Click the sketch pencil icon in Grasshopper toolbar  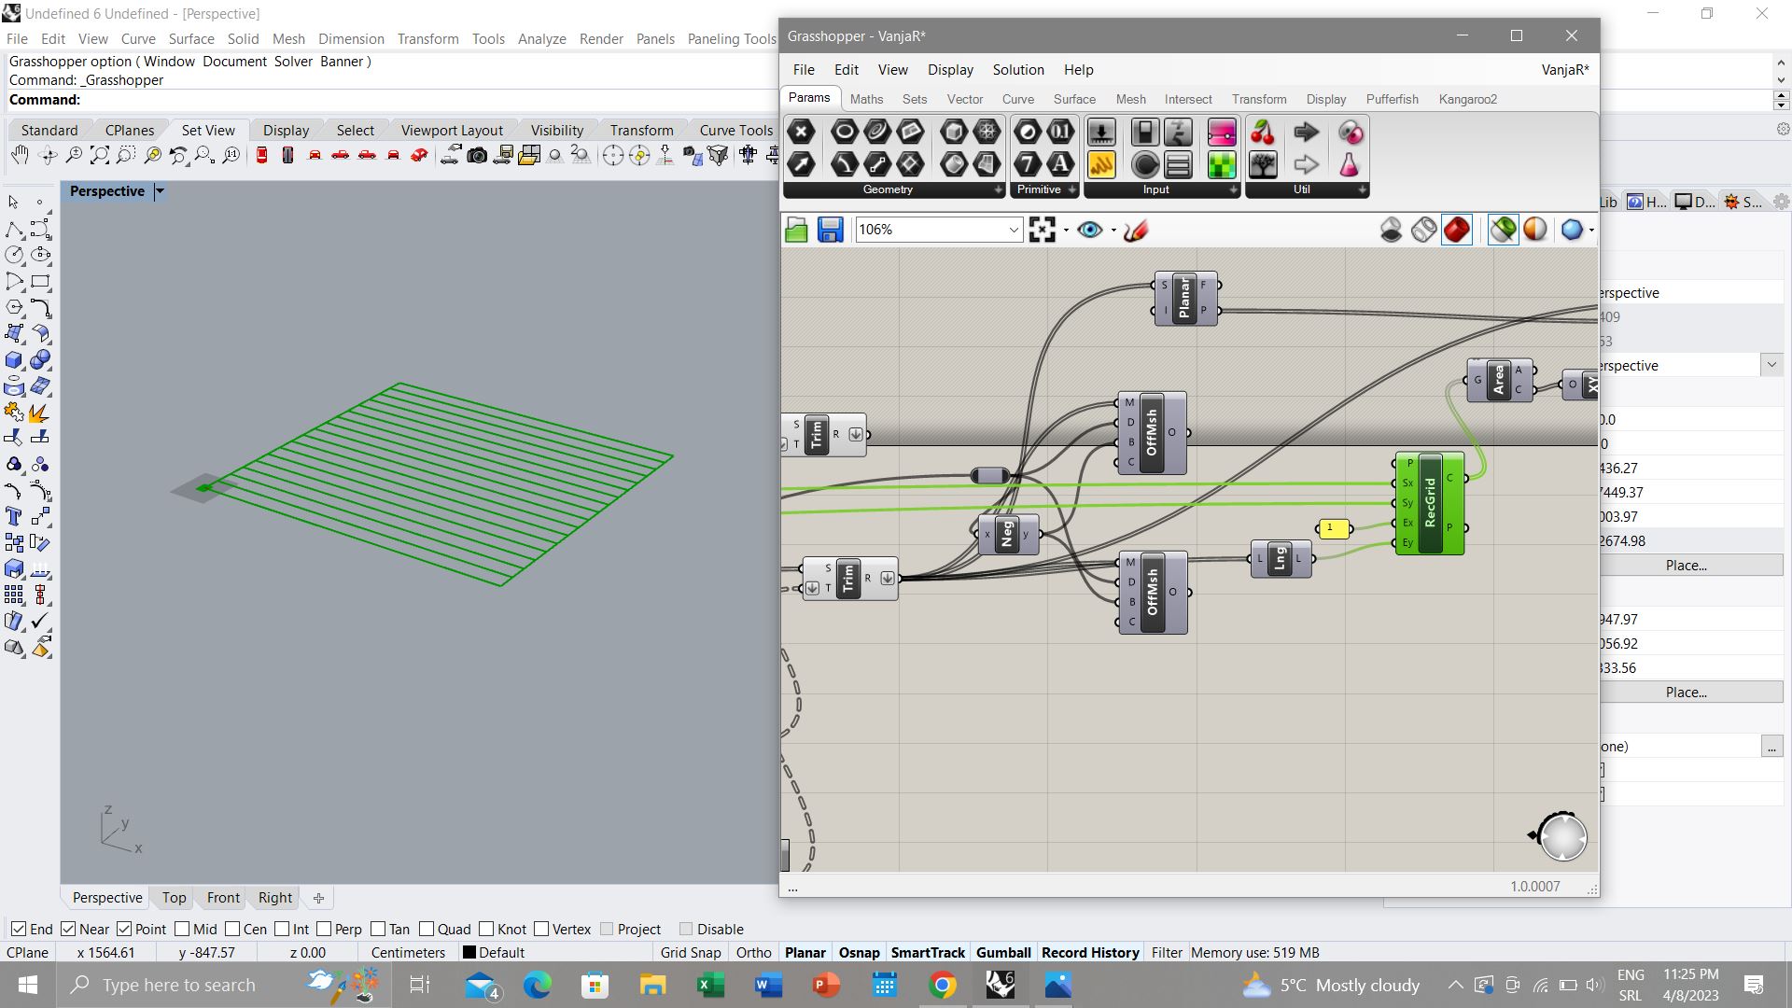[1136, 230]
